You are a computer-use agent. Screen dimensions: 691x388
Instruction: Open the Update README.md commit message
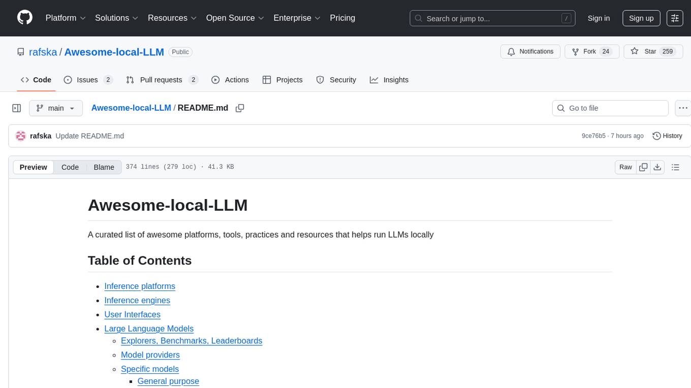89,136
